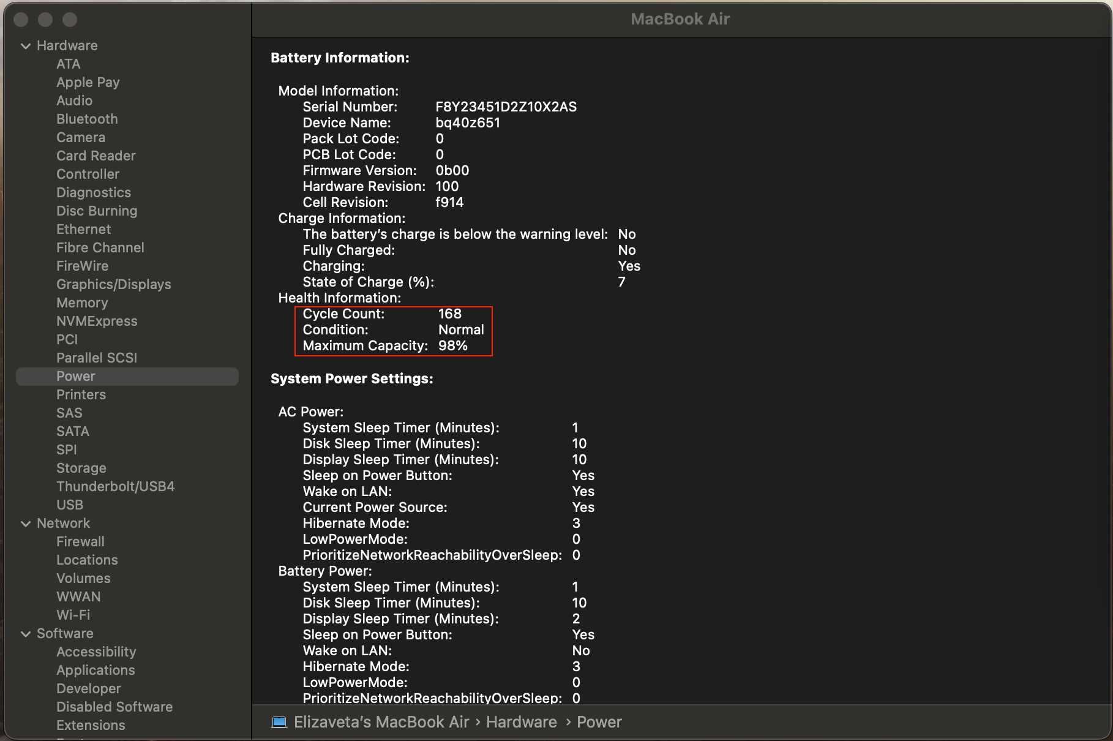The height and width of the screenshot is (741, 1113).
Task: Click the Cycle Count value 168
Action: point(450,314)
